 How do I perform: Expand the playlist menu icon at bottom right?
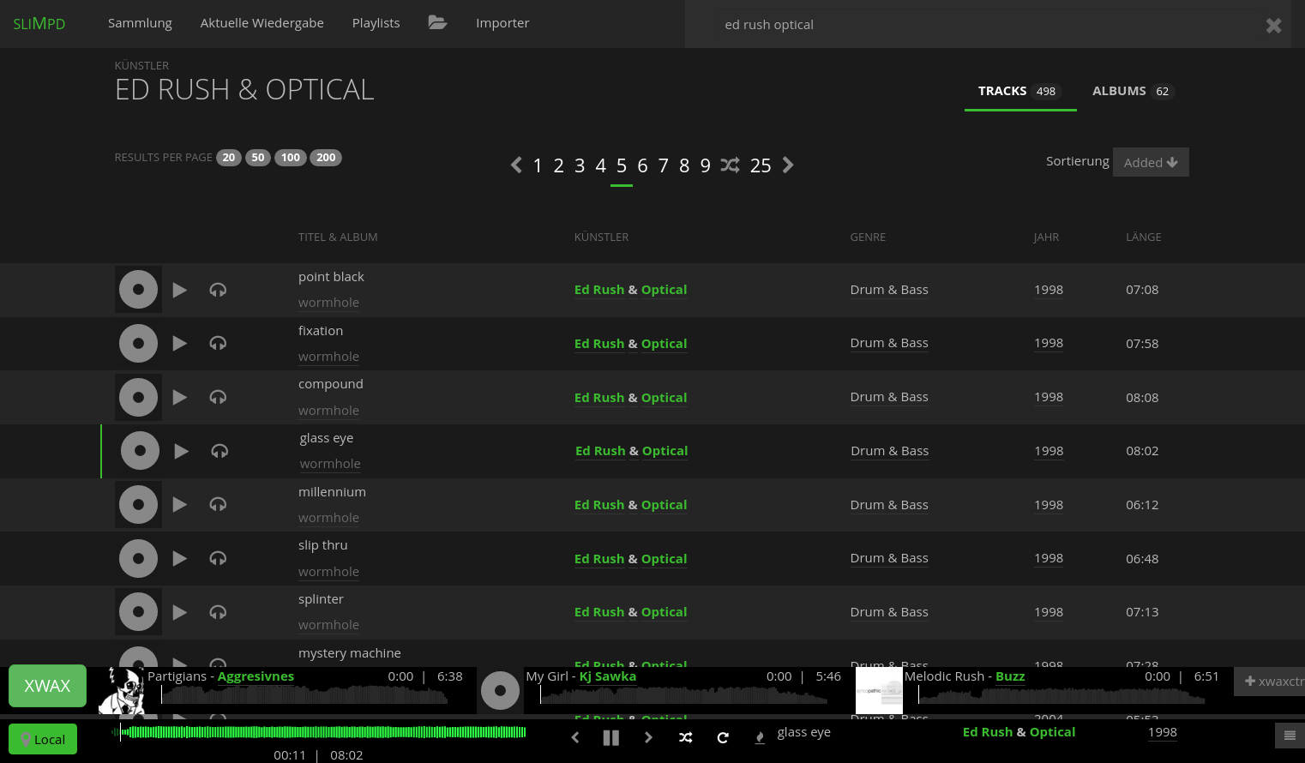pos(1289,736)
